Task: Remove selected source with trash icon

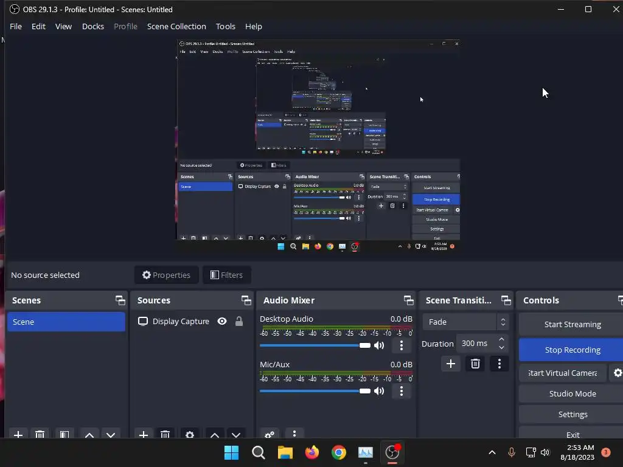Action: tap(165, 434)
